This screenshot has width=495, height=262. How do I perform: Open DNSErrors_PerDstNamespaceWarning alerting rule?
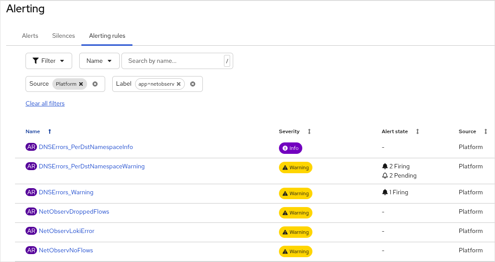pos(92,166)
